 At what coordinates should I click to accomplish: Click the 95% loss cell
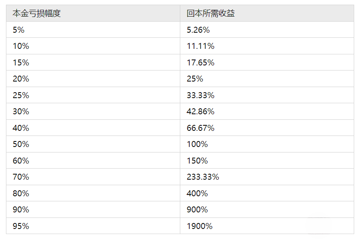pyautogui.click(x=21, y=226)
